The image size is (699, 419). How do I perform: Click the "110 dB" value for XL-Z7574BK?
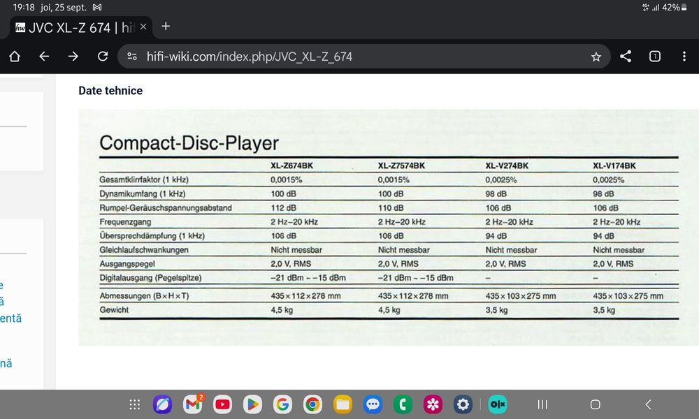point(391,208)
